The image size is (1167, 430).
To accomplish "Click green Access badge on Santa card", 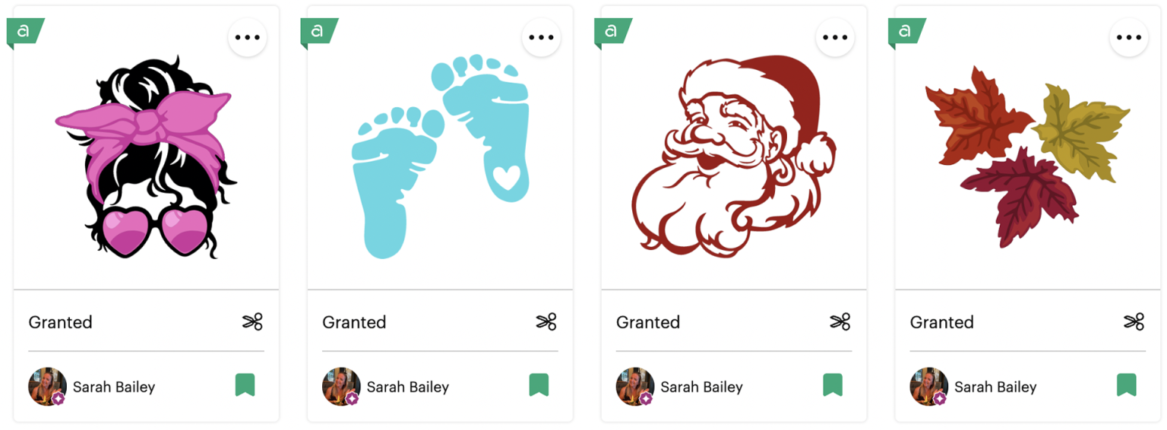I will point(613,32).
